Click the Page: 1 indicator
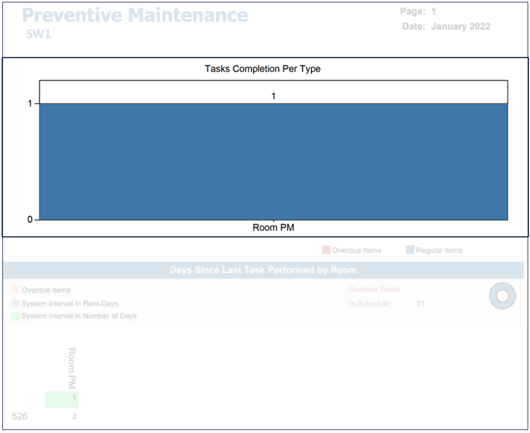This screenshot has height=433, width=530. tap(418, 11)
